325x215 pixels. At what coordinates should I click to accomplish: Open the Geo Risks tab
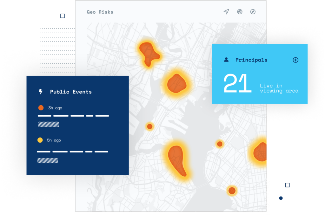pyautogui.click(x=100, y=12)
